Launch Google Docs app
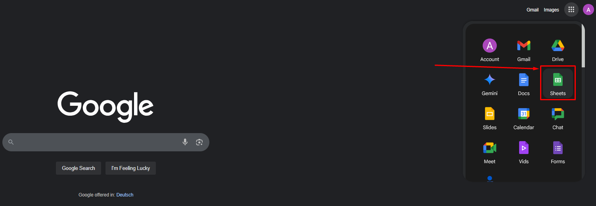The width and height of the screenshot is (596, 206). [x=523, y=84]
